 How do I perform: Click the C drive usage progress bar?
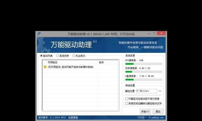click(144, 80)
